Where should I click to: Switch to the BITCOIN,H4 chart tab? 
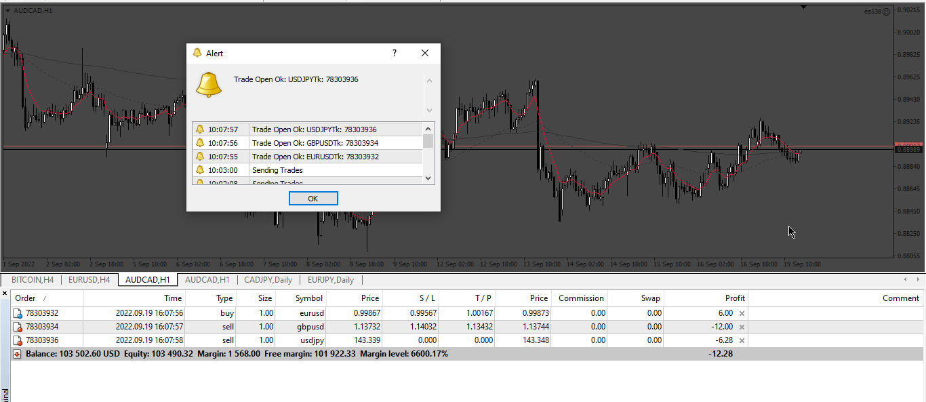[x=33, y=280]
